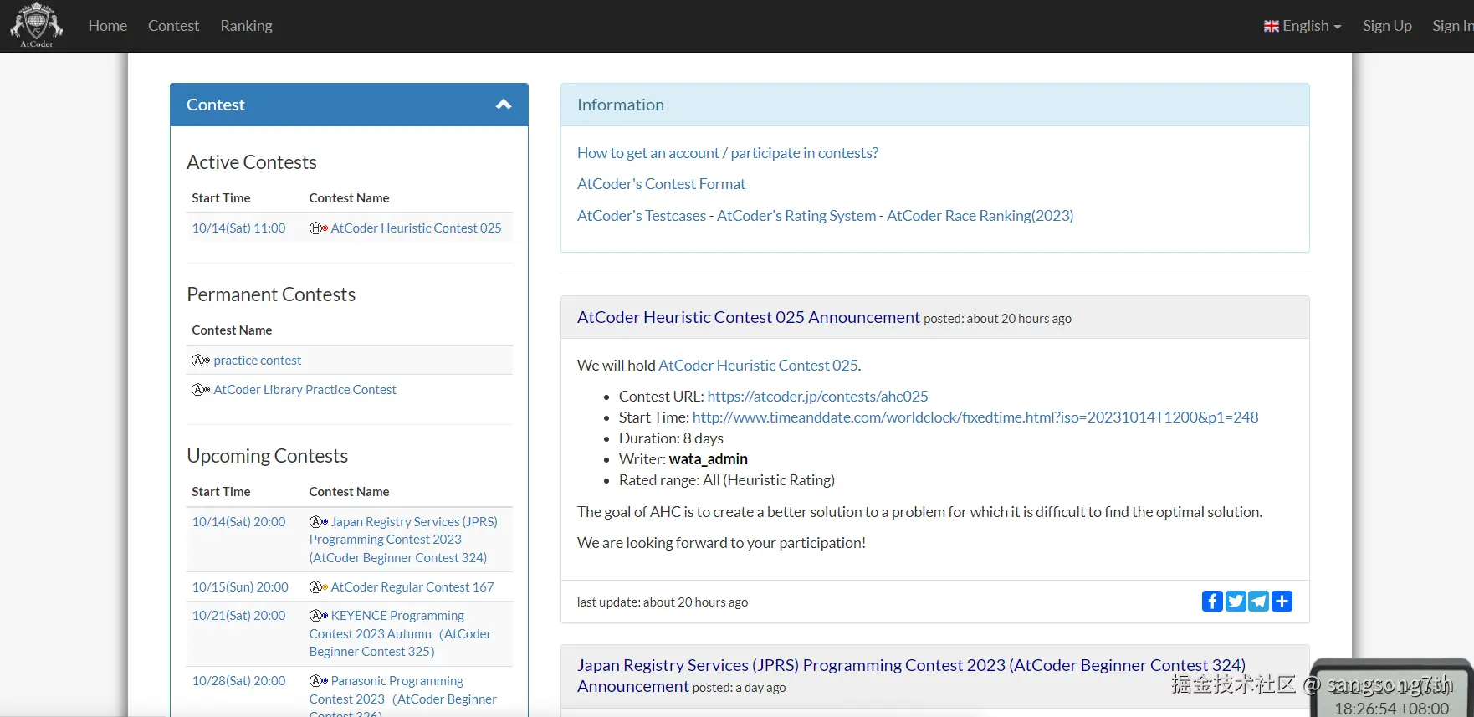
Task: Click the UK flag icon beside English
Action: (x=1272, y=26)
